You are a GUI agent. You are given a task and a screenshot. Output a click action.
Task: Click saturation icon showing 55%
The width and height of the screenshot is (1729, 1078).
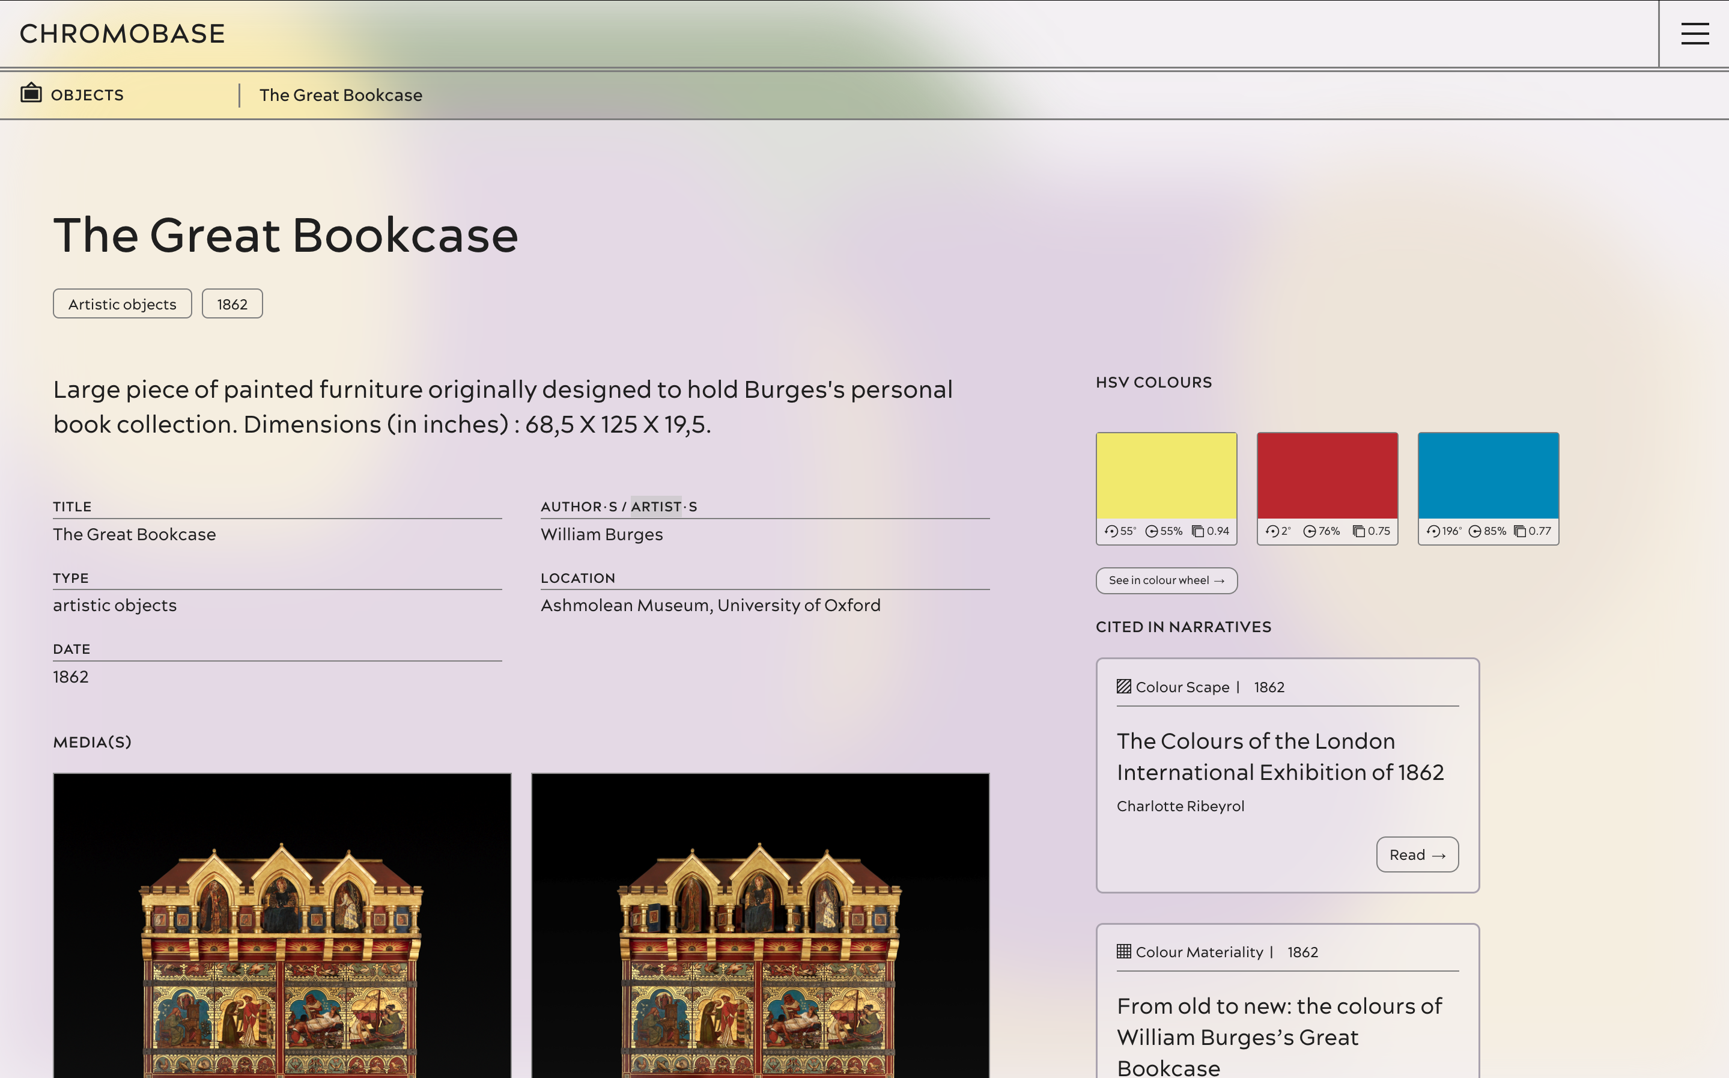pos(1152,531)
